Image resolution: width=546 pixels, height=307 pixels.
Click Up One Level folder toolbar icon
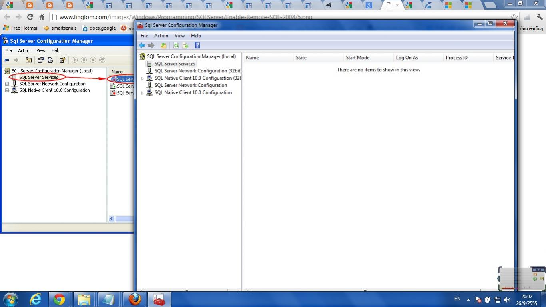pyautogui.click(x=163, y=46)
